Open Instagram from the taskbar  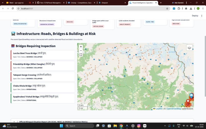click(x=139, y=126)
